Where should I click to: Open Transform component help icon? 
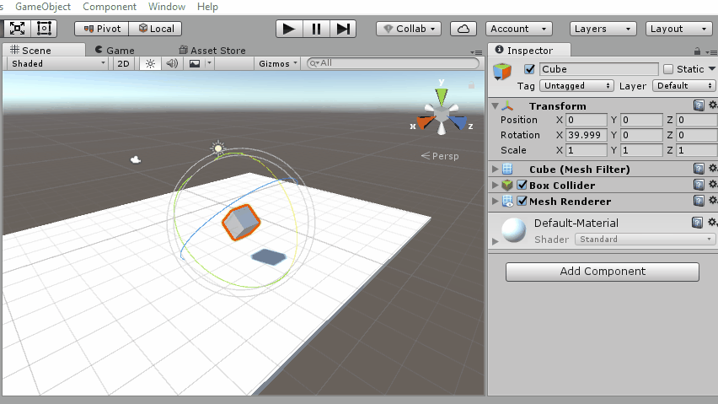(x=698, y=105)
